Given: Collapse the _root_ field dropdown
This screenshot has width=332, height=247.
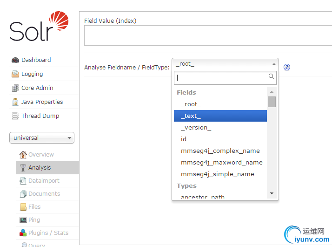Looking at the screenshot, I should point(225,64).
